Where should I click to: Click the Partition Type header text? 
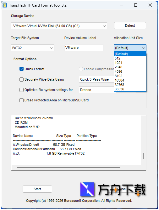pos(87,136)
